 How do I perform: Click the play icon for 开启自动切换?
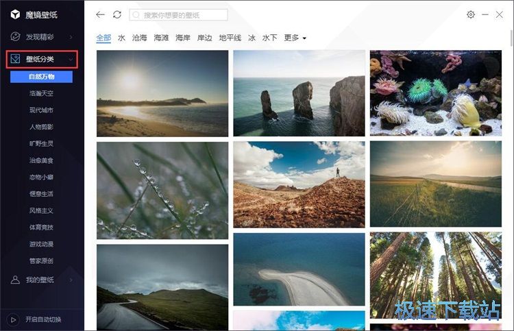pos(12,319)
